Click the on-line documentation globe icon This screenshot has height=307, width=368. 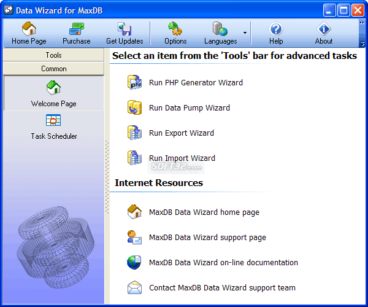pos(134,262)
